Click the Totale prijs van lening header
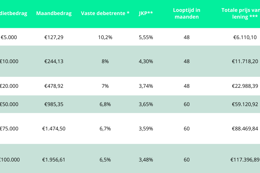The width and height of the screenshot is (260, 173). pos(241,13)
